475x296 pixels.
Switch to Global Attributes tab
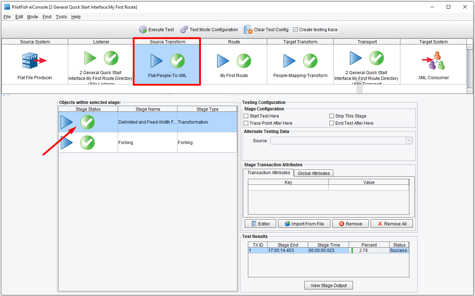314,173
